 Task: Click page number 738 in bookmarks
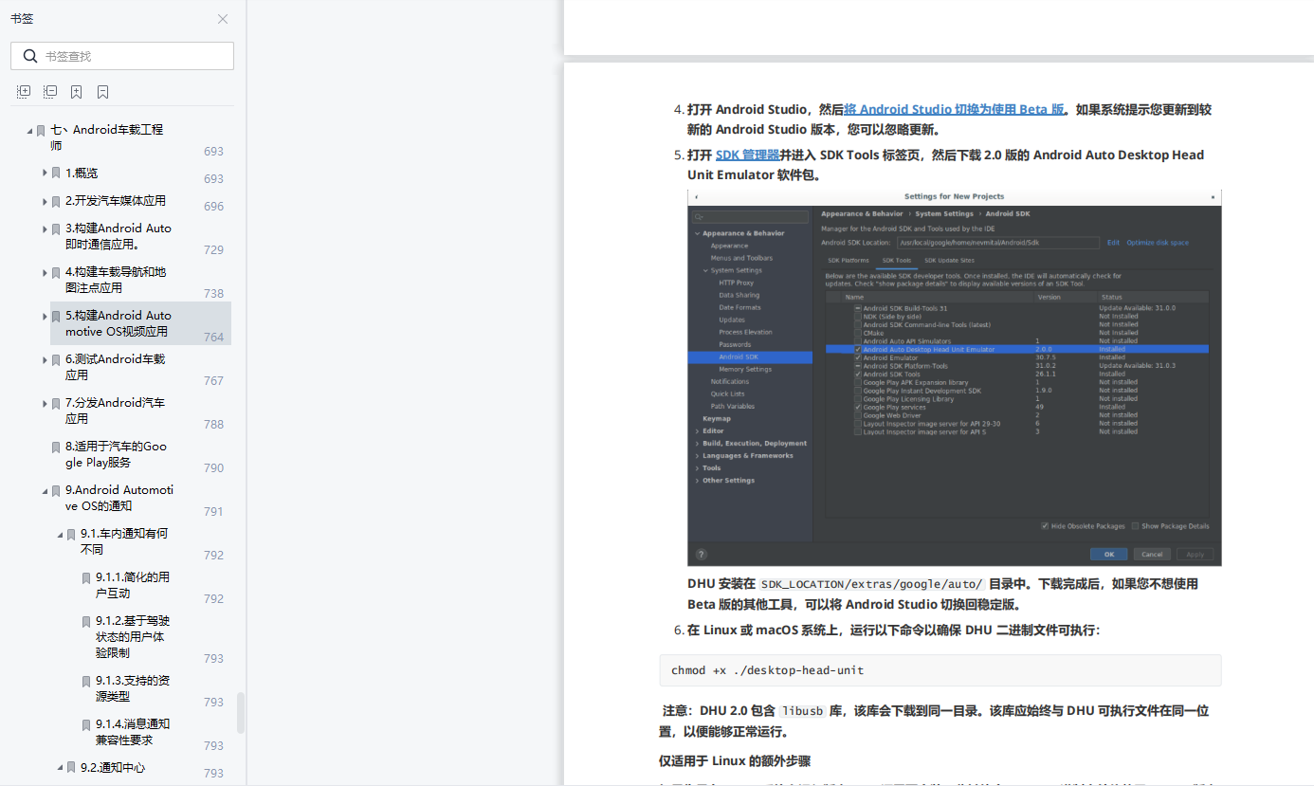click(213, 294)
